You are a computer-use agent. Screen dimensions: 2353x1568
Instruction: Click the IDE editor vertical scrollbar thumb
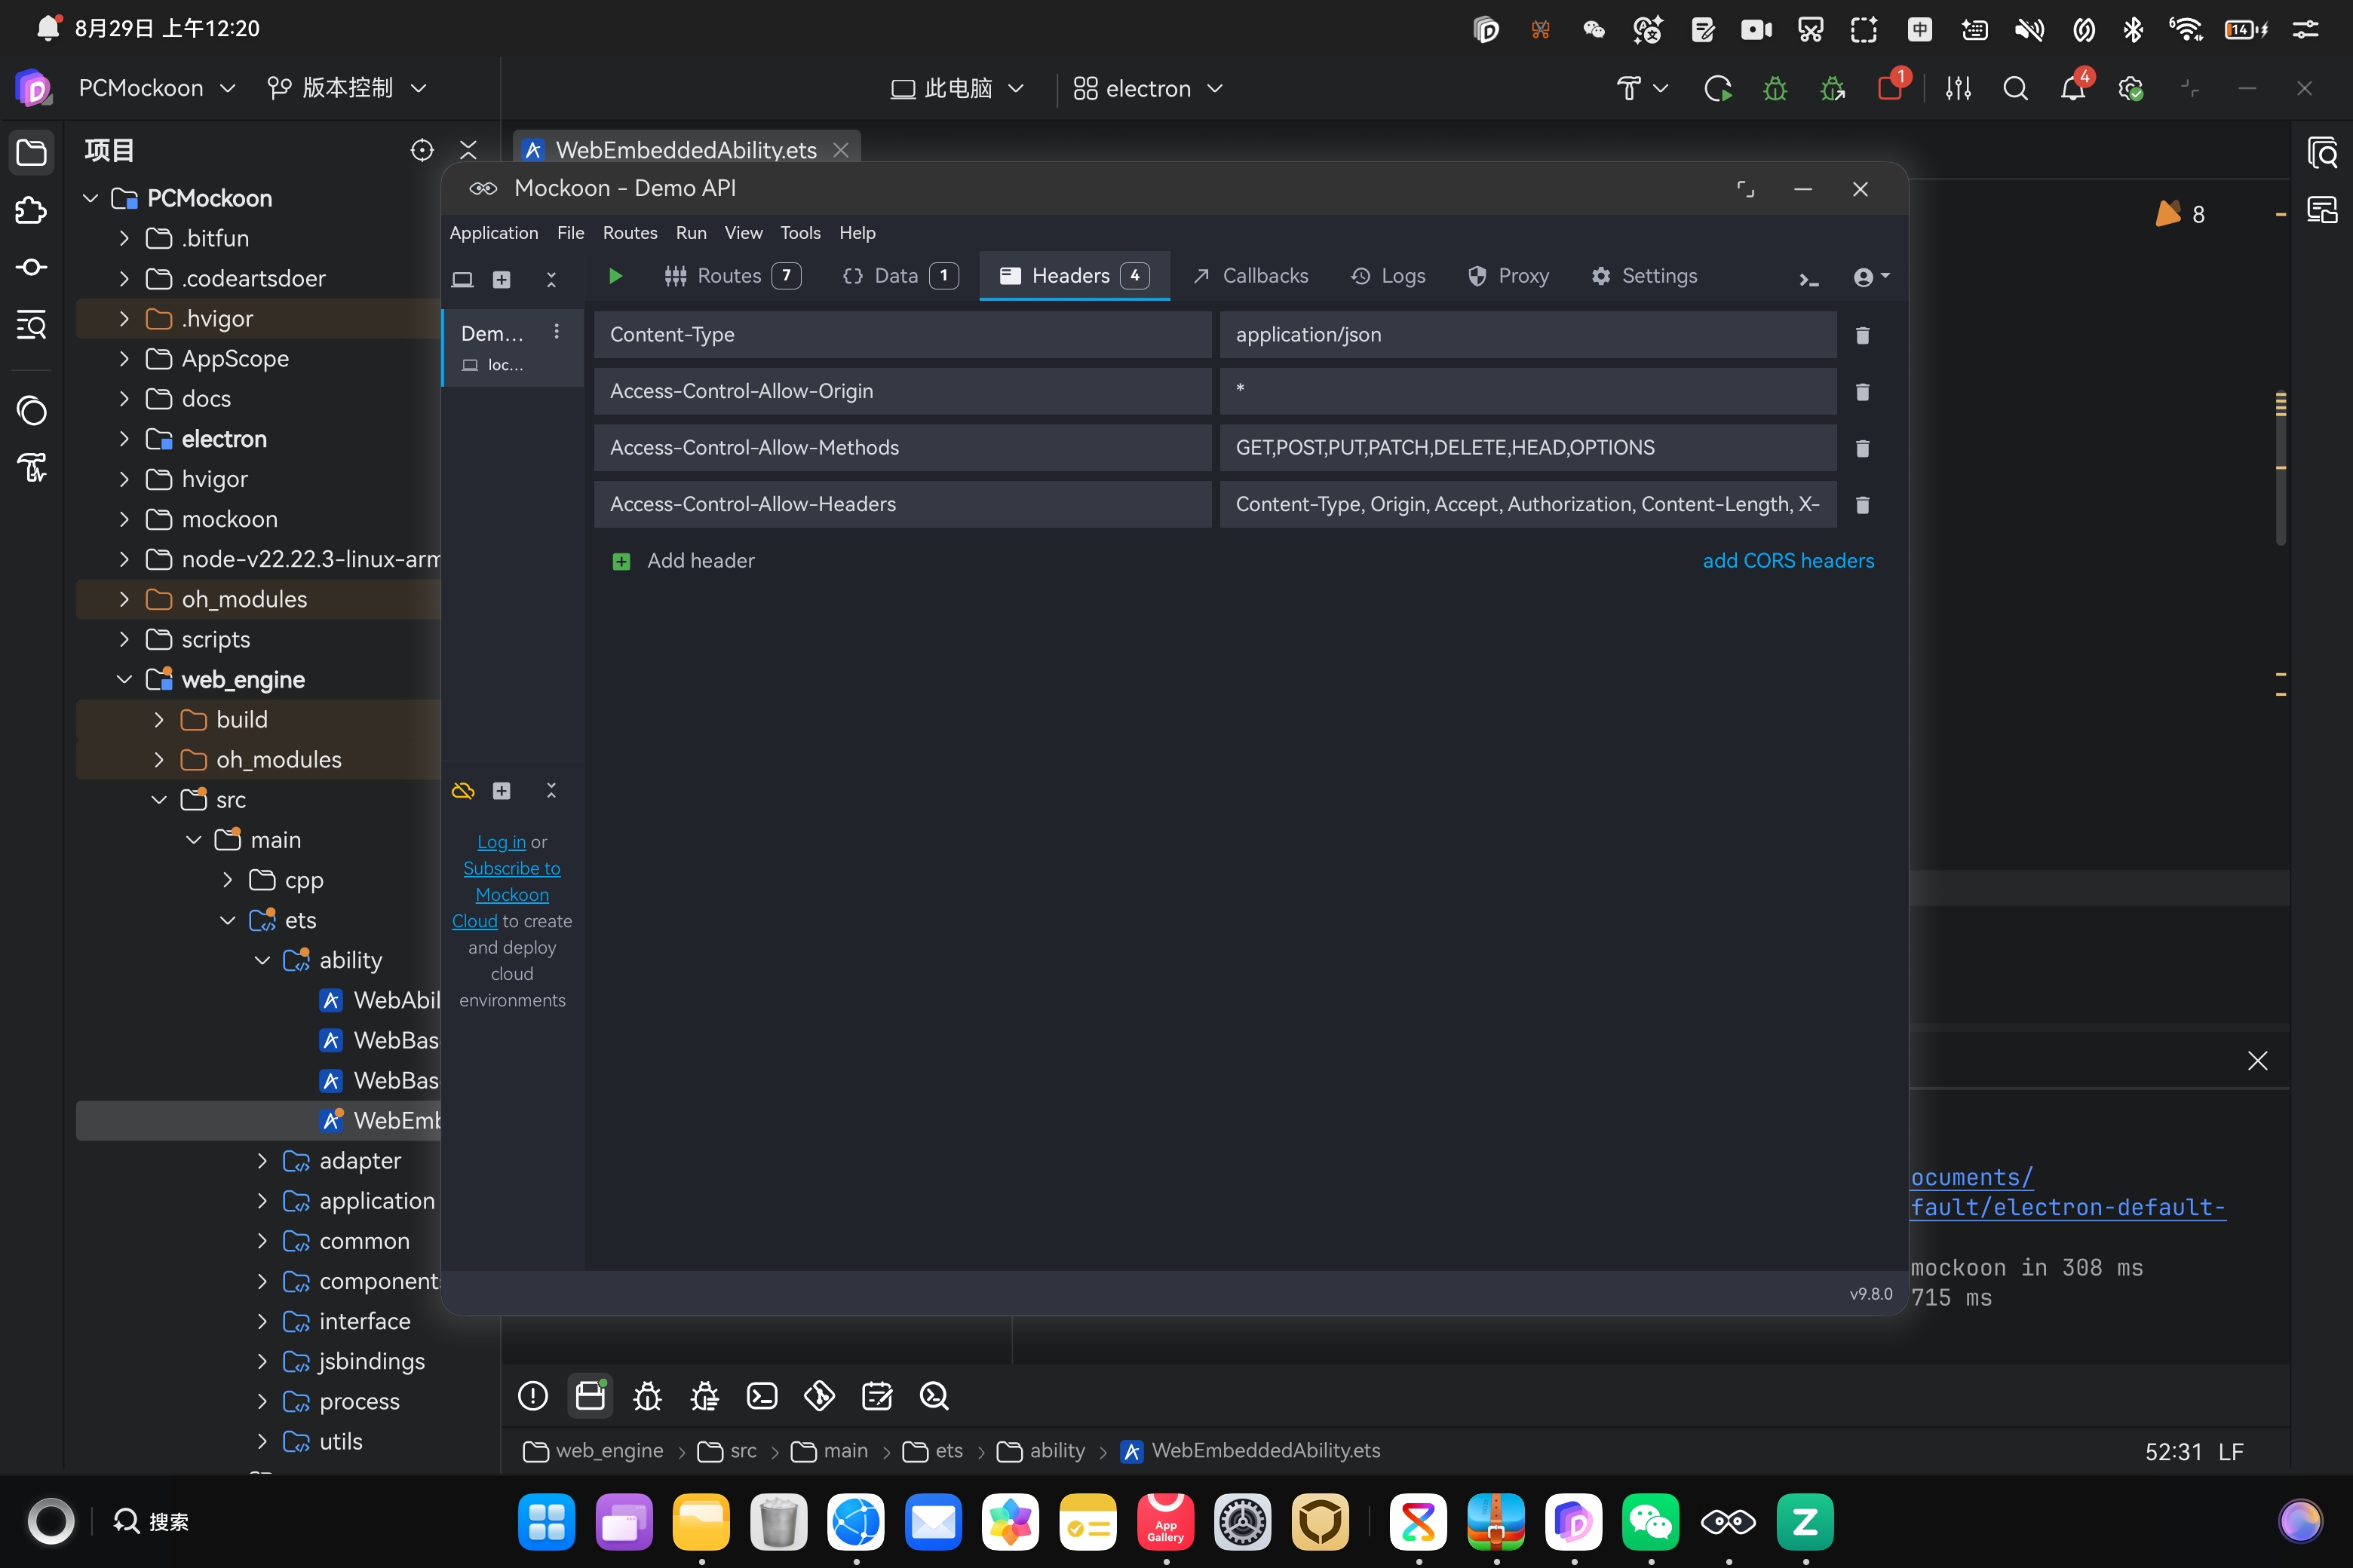tap(2280, 468)
